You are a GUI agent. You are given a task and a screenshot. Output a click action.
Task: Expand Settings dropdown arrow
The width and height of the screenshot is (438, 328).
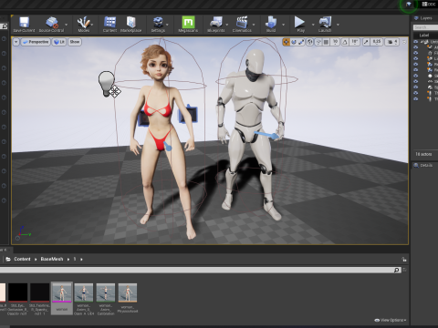167,25
